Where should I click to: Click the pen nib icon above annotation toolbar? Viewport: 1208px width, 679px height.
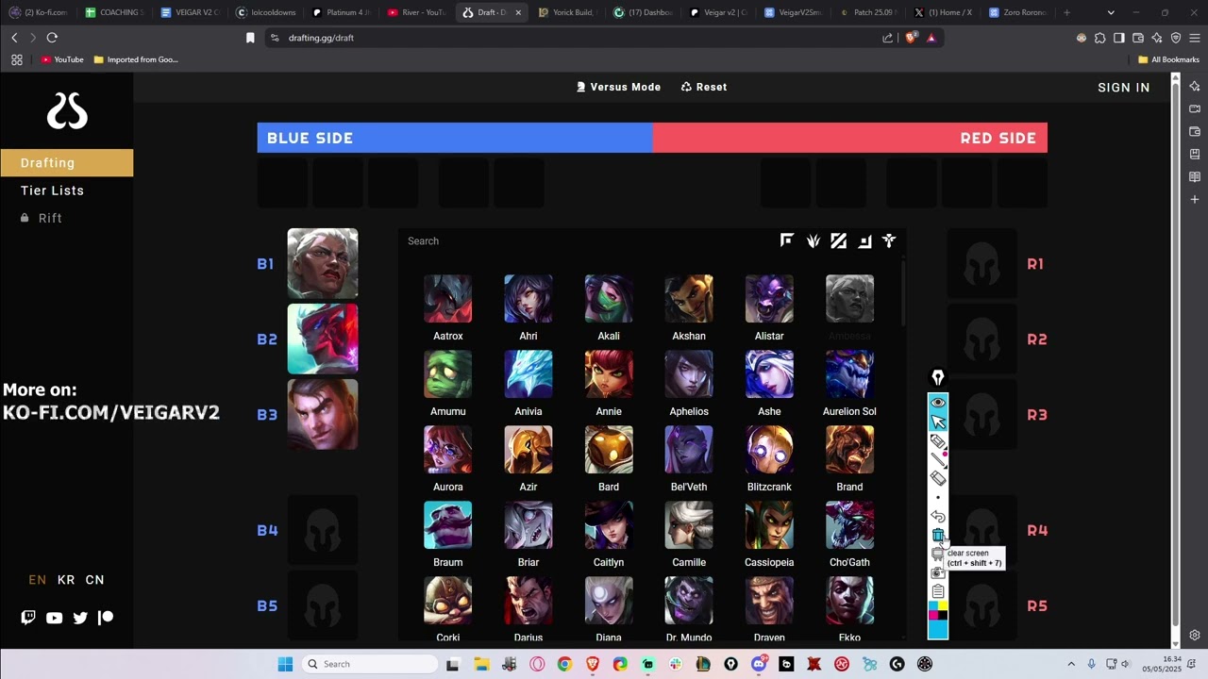click(x=938, y=378)
